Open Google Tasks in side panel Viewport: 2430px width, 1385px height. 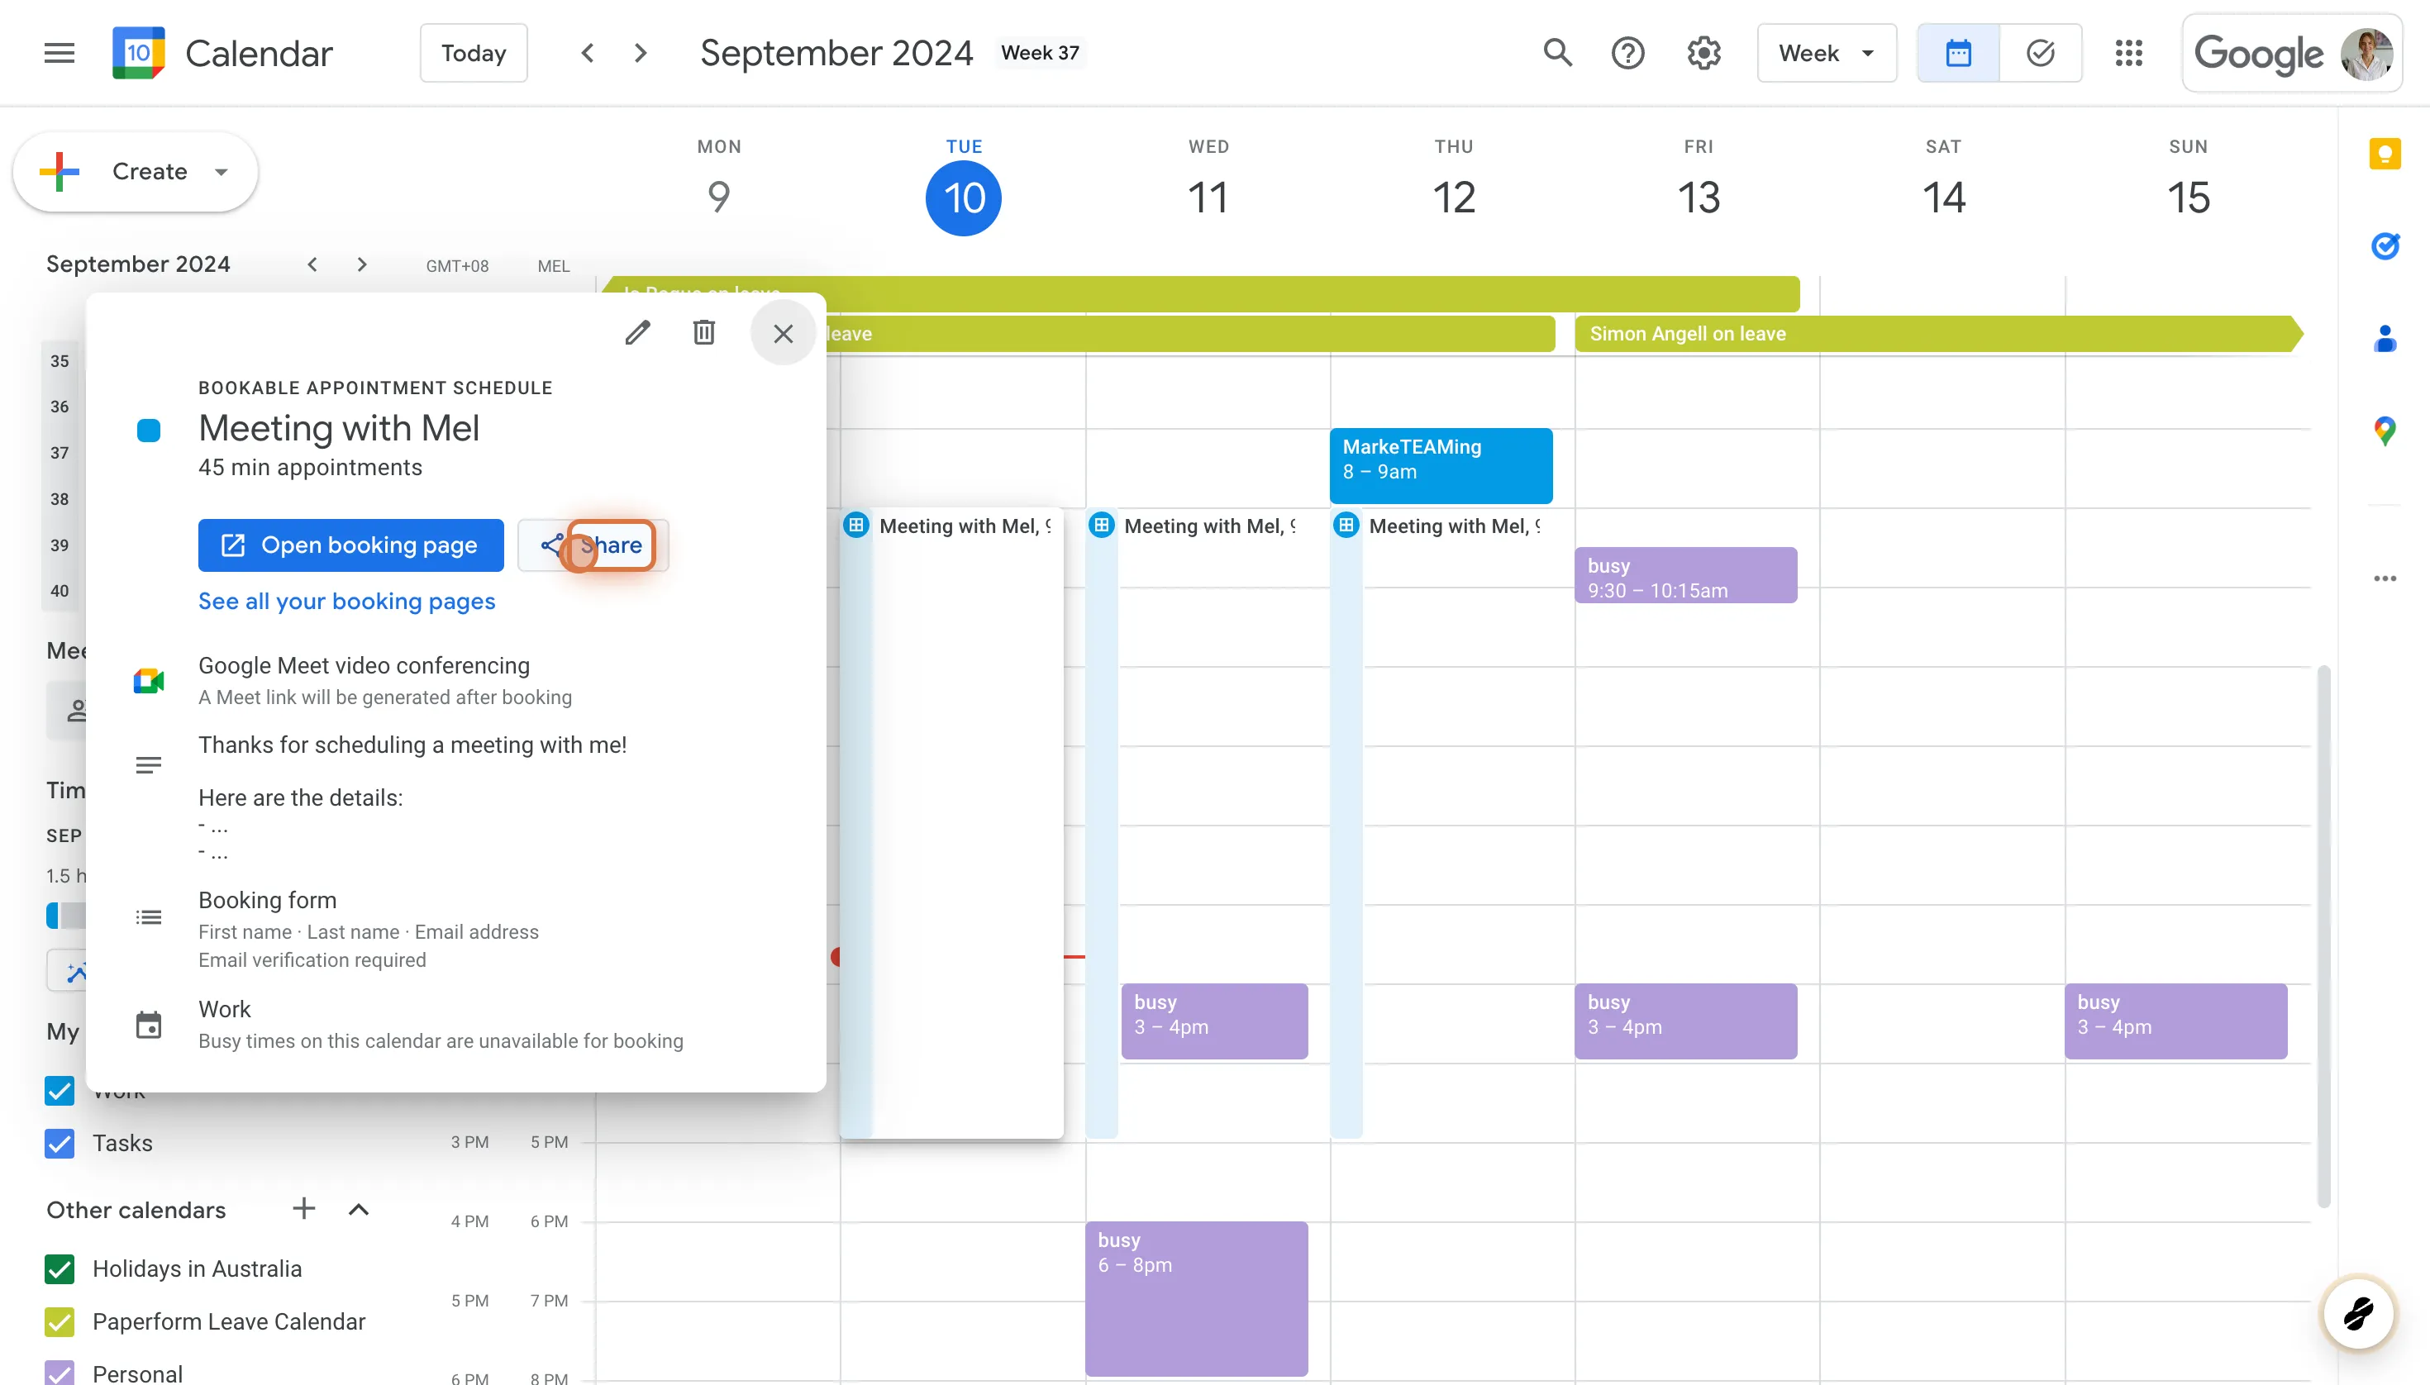pyautogui.click(x=2385, y=246)
